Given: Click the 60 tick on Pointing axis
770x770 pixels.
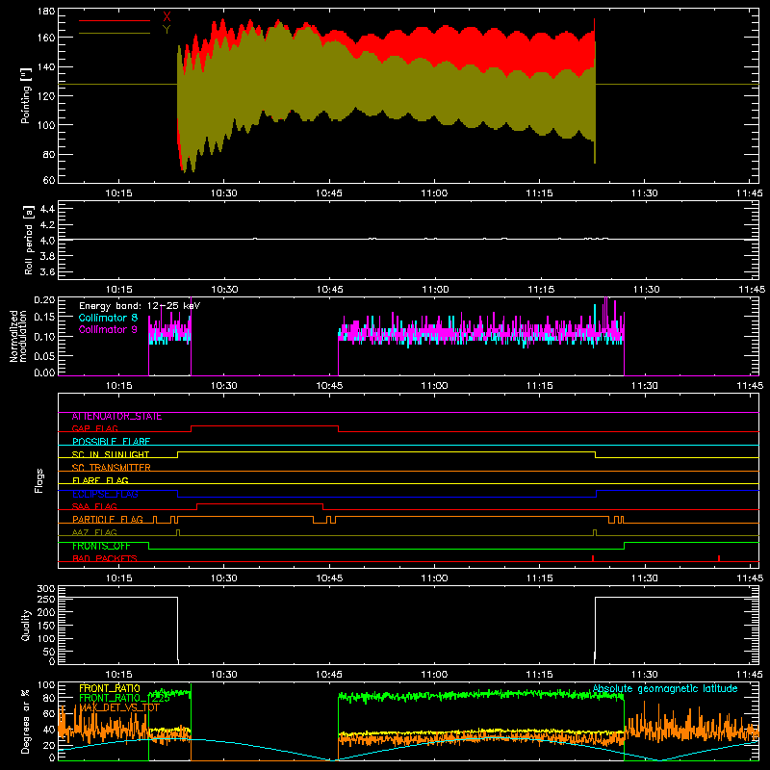Looking at the screenshot, I should (49, 180).
